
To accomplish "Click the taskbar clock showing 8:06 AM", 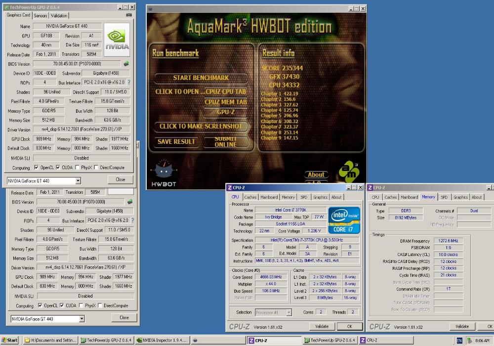I will point(482,341).
